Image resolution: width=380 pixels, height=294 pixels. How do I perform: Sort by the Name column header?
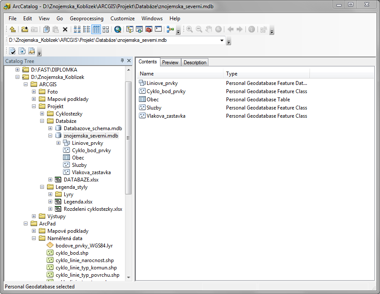click(x=180, y=74)
